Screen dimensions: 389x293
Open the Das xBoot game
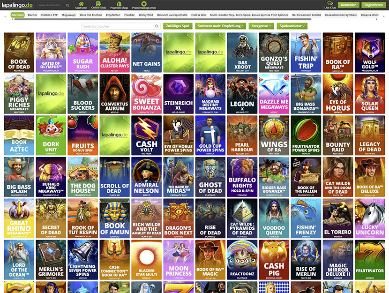click(242, 53)
